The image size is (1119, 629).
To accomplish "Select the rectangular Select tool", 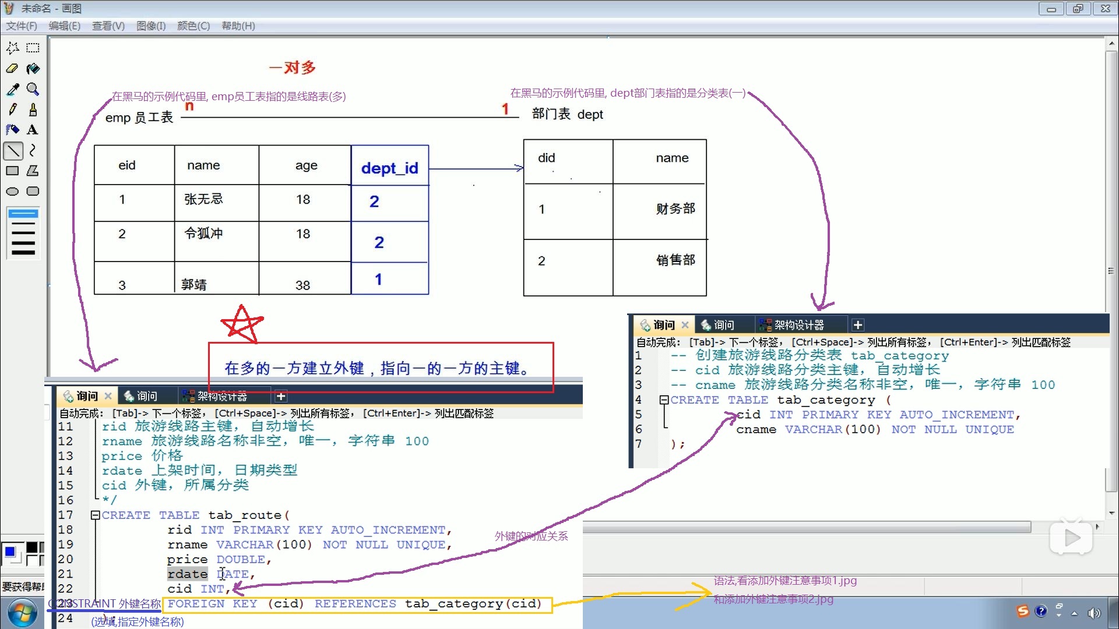I will [x=33, y=48].
